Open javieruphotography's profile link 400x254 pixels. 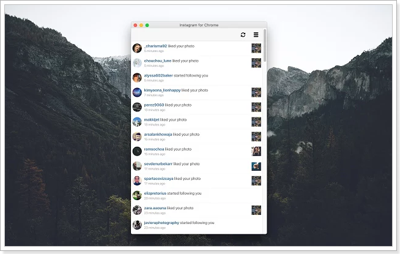click(161, 223)
